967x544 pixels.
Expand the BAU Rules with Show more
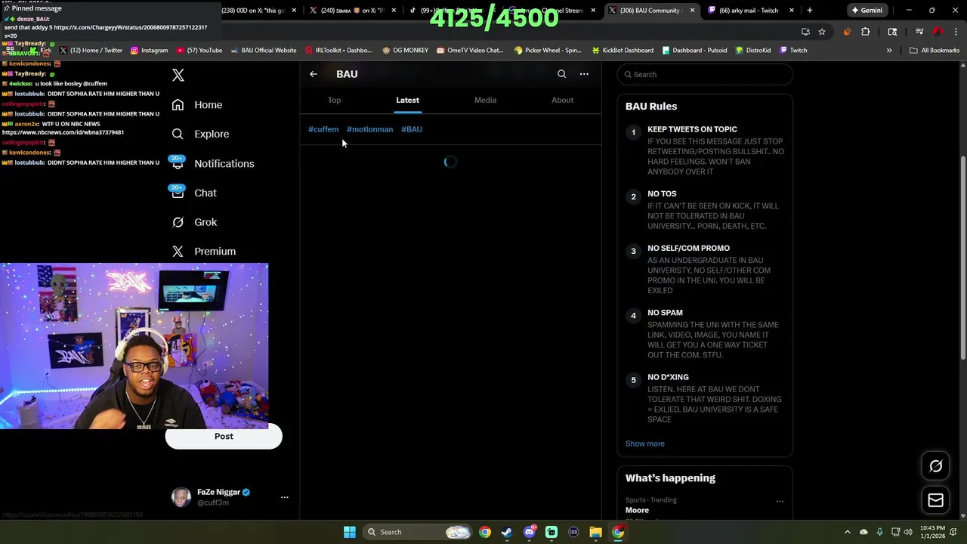click(x=645, y=444)
